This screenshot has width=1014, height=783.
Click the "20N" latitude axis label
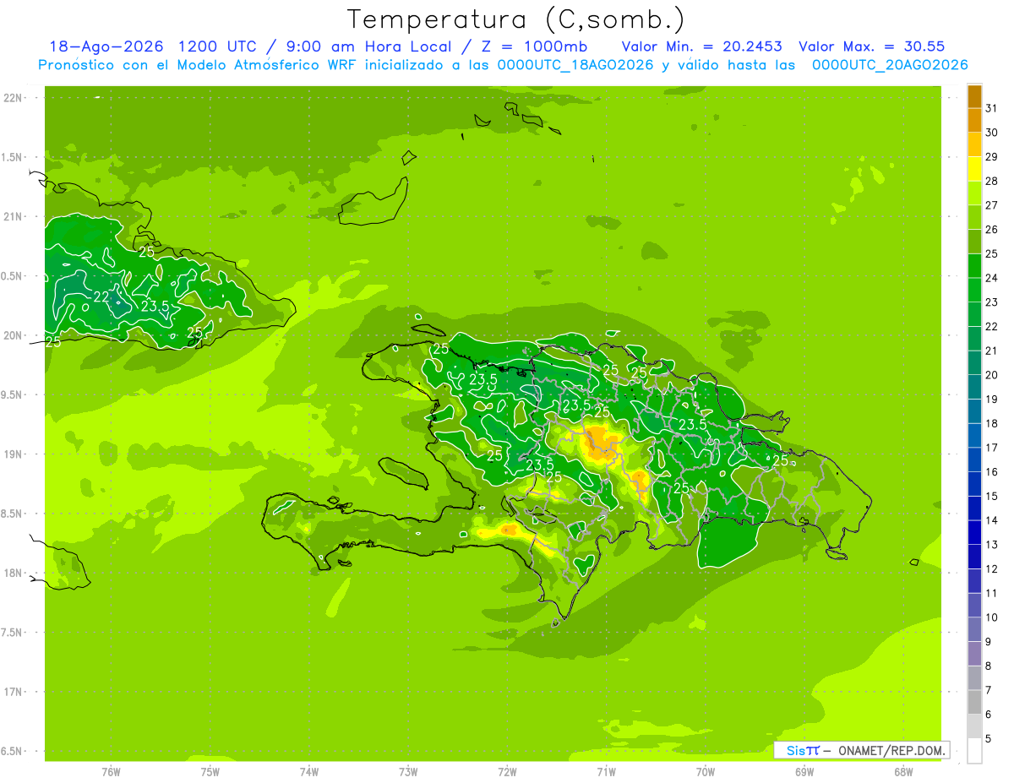point(14,335)
